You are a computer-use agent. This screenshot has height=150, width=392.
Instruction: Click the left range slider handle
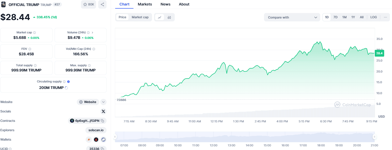pos(115,137)
